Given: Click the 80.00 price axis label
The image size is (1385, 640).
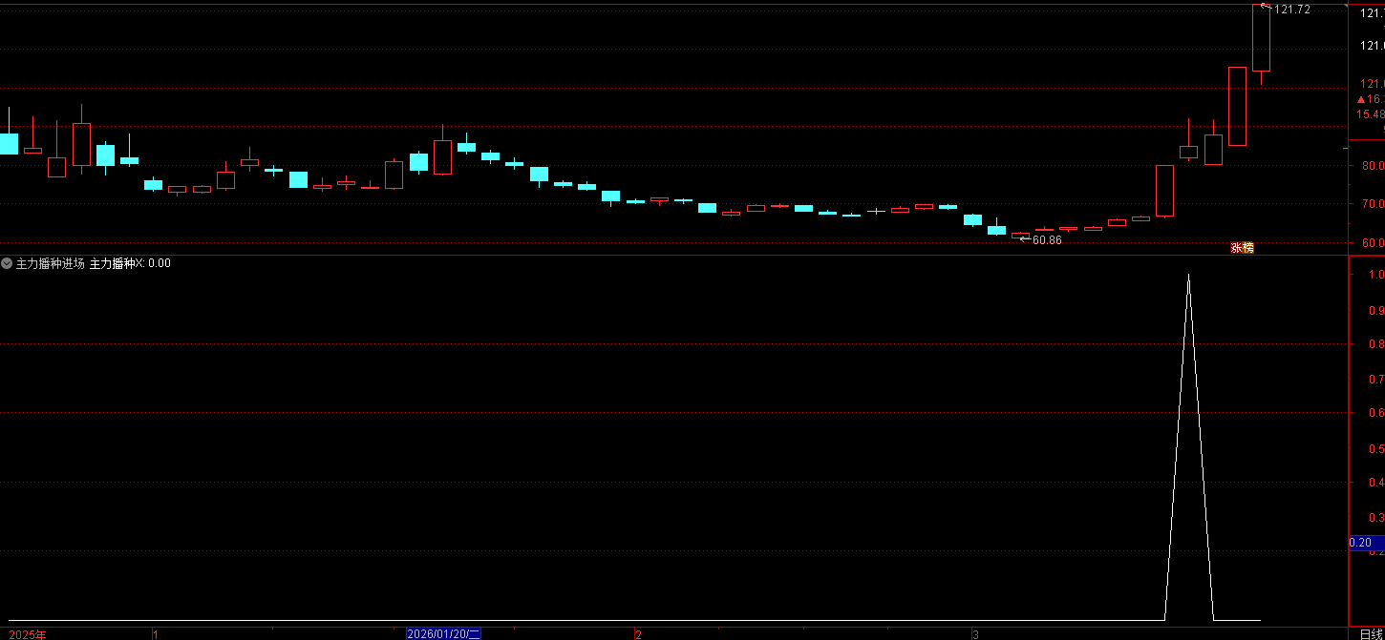Looking at the screenshot, I should [x=1373, y=166].
